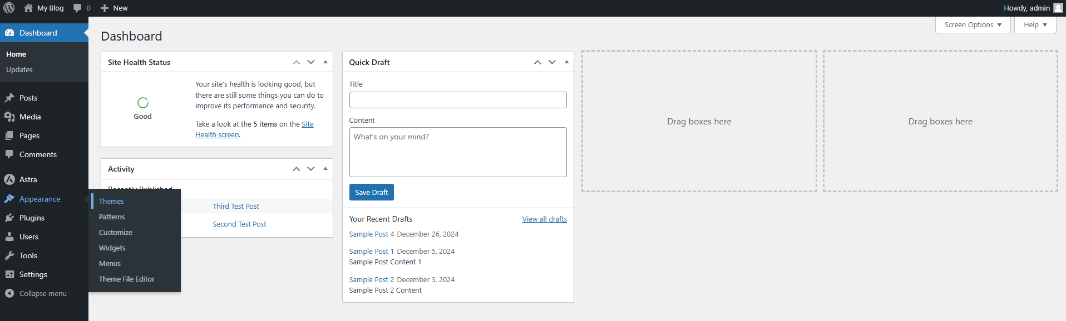This screenshot has width=1066, height=321.
Task: Click the Save Draft button
Action: tap(372, 192)
